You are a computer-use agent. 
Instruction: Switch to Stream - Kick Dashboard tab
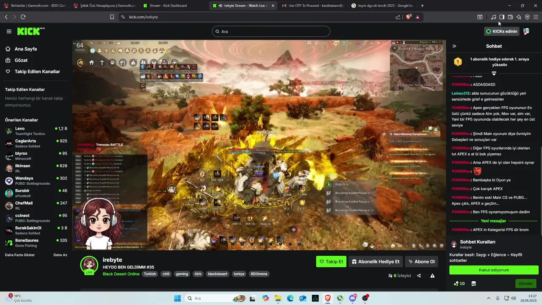tap(174, 6)
